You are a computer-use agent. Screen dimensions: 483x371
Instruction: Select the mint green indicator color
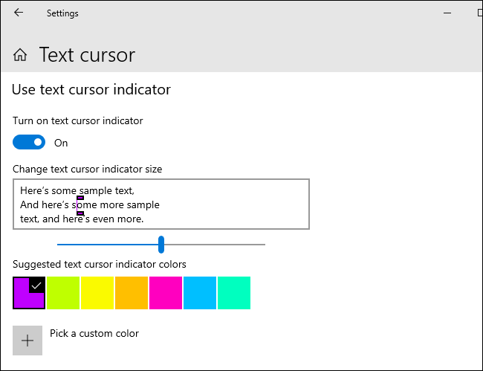click(x=234, y=293)
